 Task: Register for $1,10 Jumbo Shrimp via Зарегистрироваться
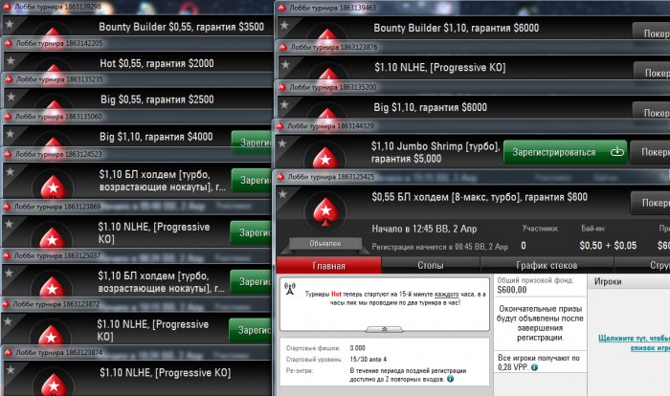[565, 152]
